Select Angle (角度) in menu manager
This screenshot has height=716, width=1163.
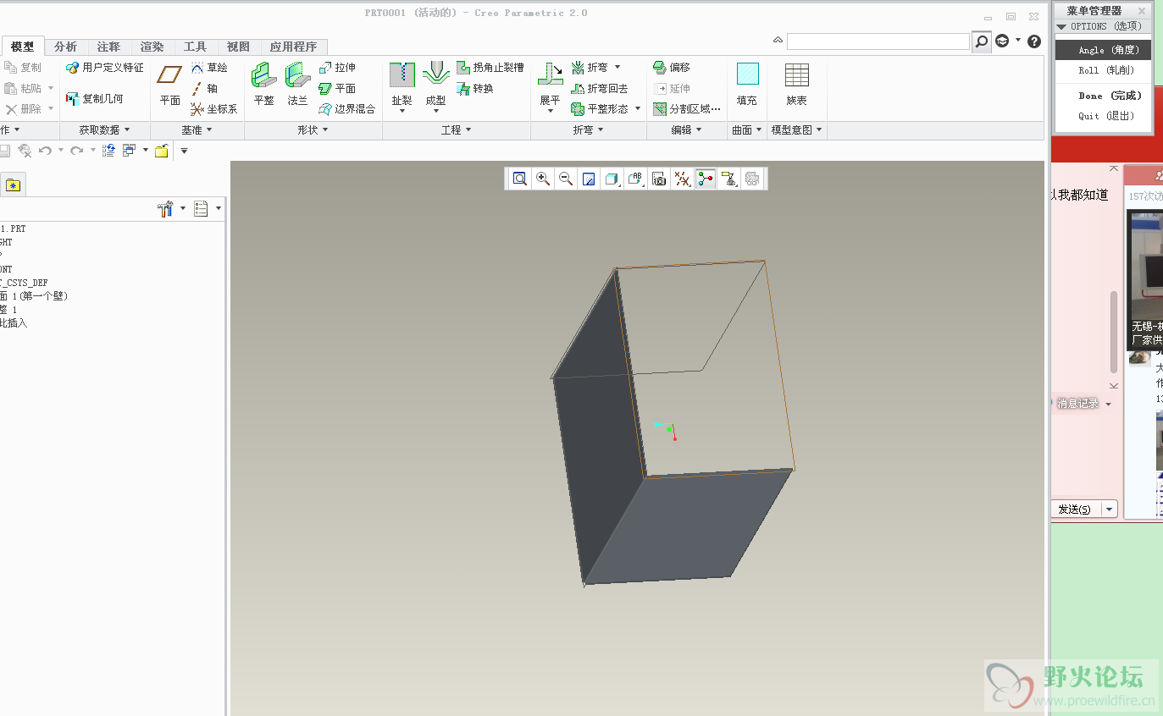point(1103,50)
